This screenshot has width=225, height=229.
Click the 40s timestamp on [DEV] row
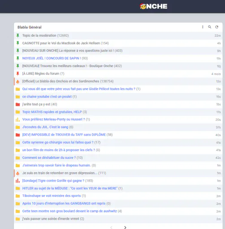point(218,135)
